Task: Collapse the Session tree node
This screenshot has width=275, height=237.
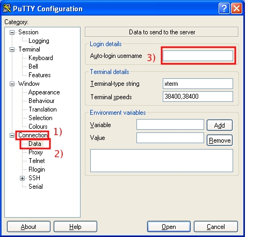Action: (x=12, y=32)
